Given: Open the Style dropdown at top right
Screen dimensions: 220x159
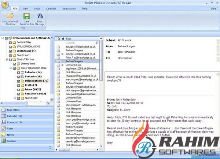Looking at the screenshot, I should point(214,8).
